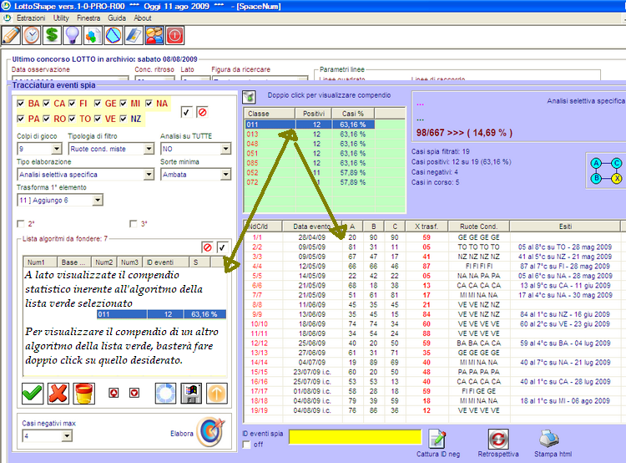Click the red exit power icon

pos(174,36)
